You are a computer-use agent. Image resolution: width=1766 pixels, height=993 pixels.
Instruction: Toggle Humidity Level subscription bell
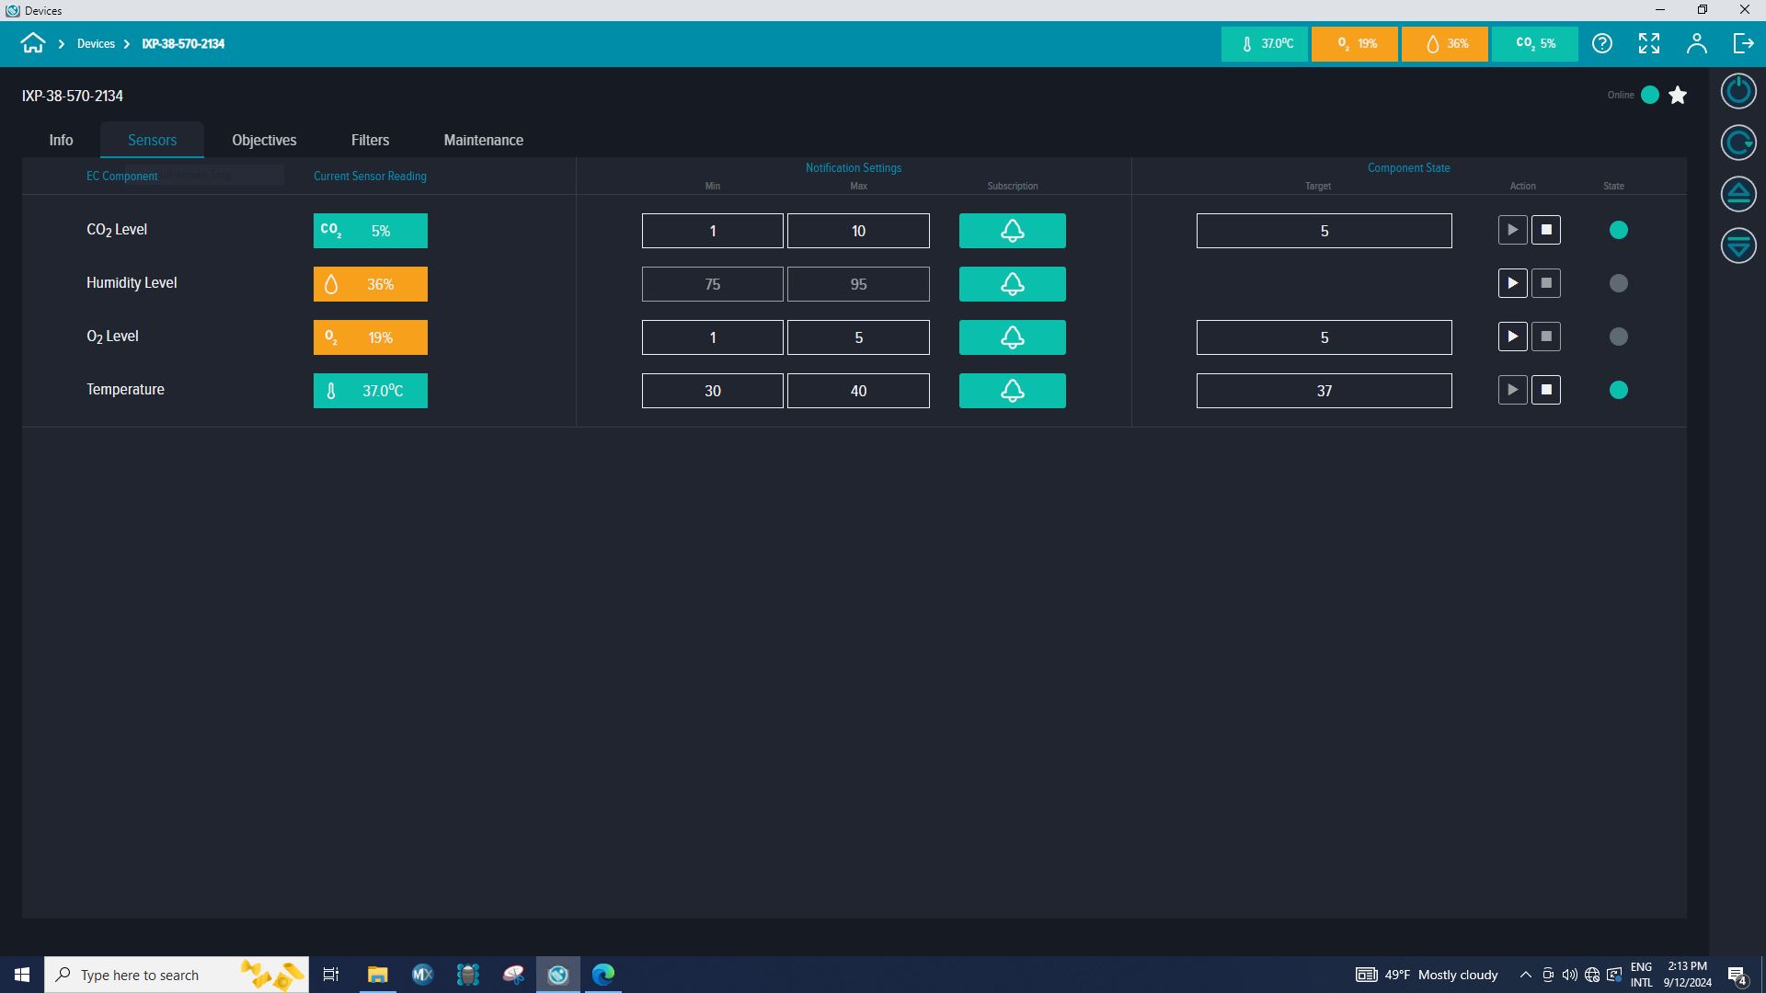(x=1012, y=284)
